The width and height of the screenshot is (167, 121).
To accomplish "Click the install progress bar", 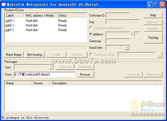I will pyautogui.click(x=46, y=48).
